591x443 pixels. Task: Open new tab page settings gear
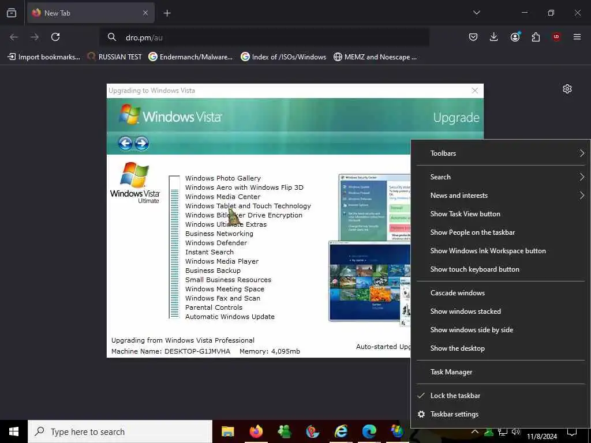point(567,89)
